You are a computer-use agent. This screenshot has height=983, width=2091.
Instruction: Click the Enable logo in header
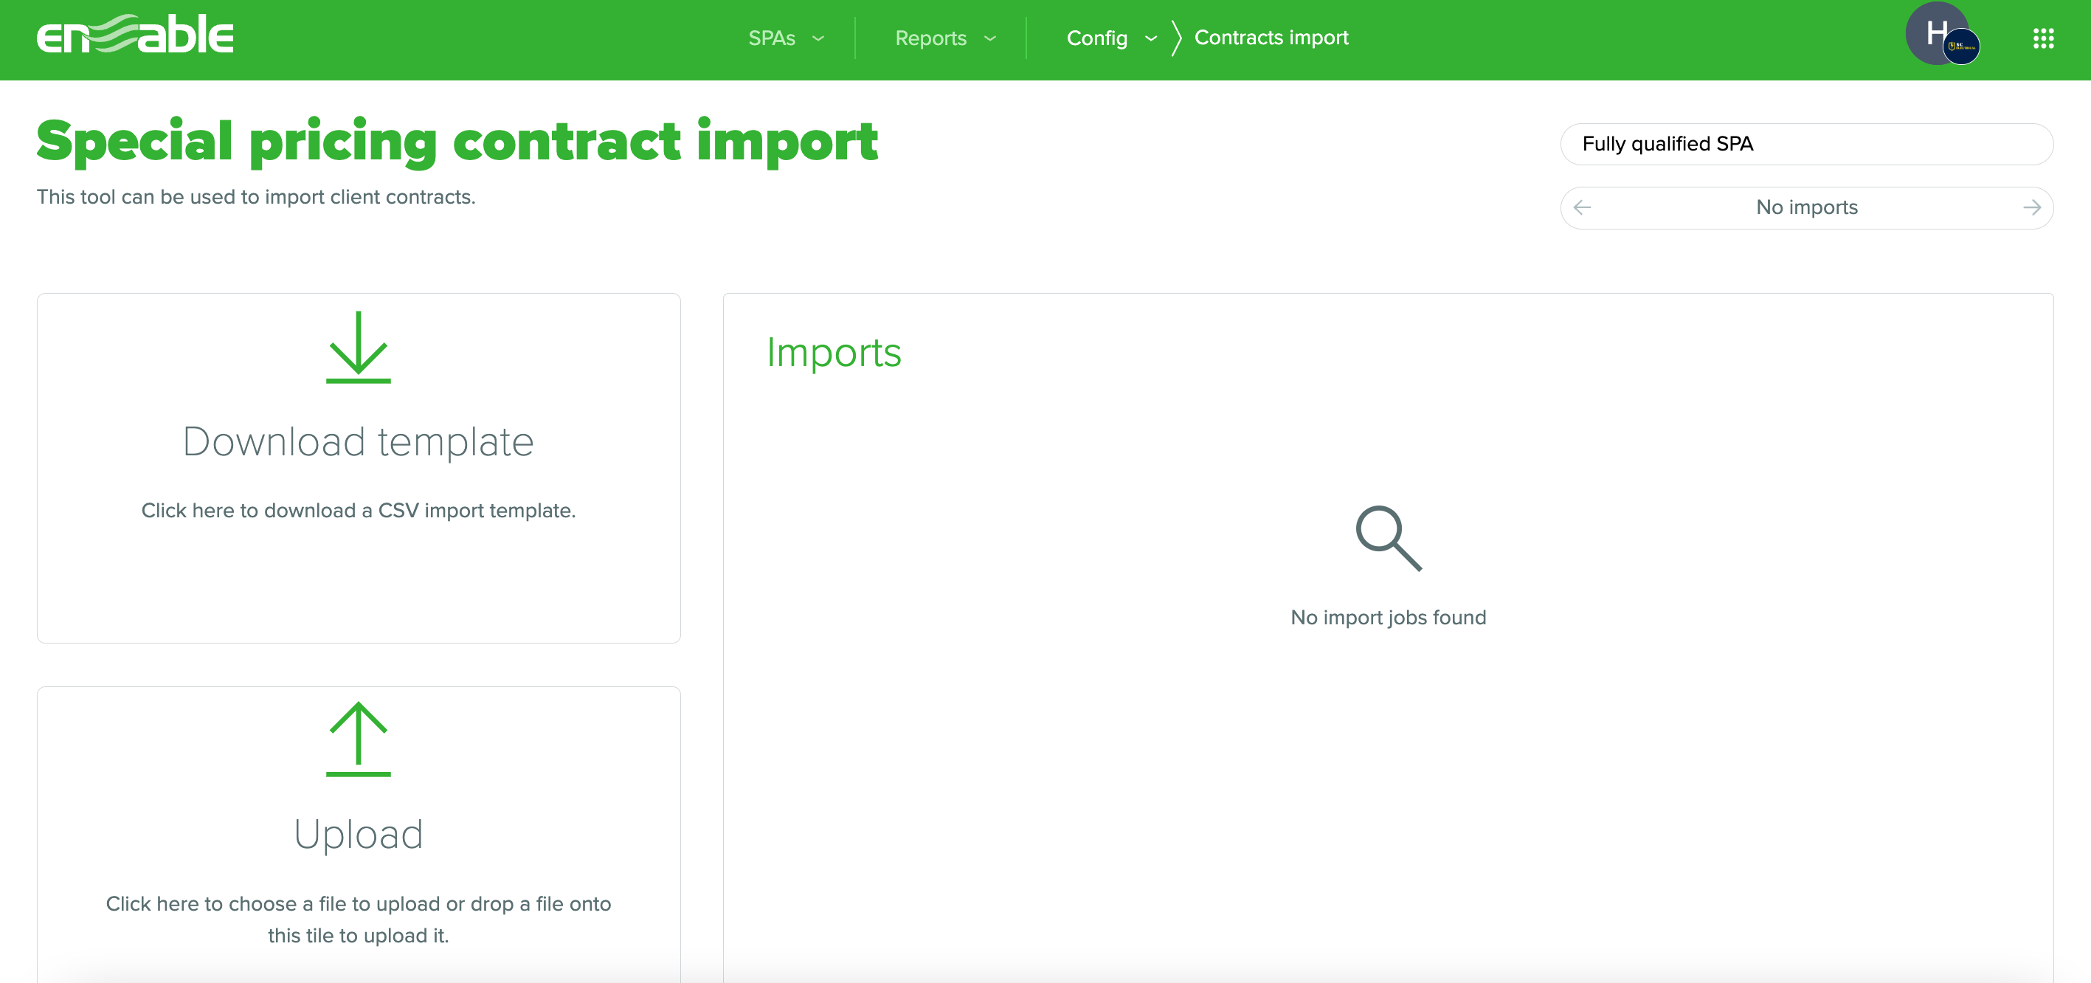[x=135, y=35]
